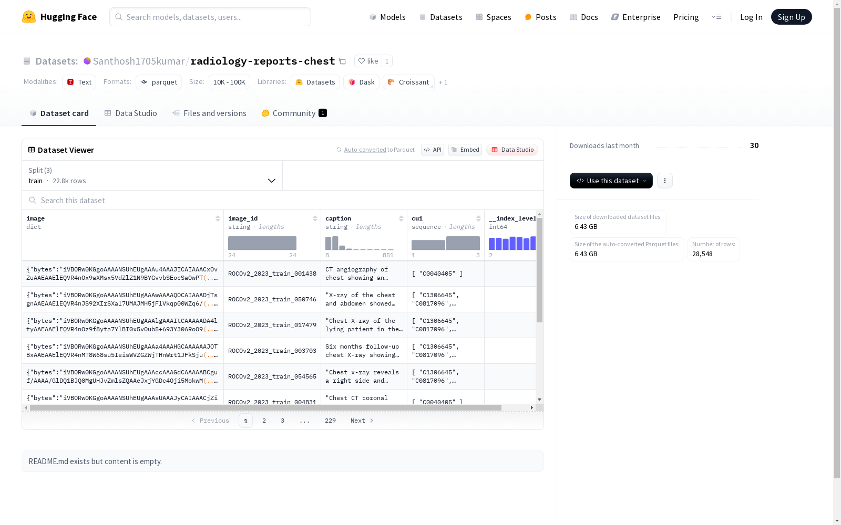Click the heart like icon
This screenshot has height=525, width=841.
[362, 61]
